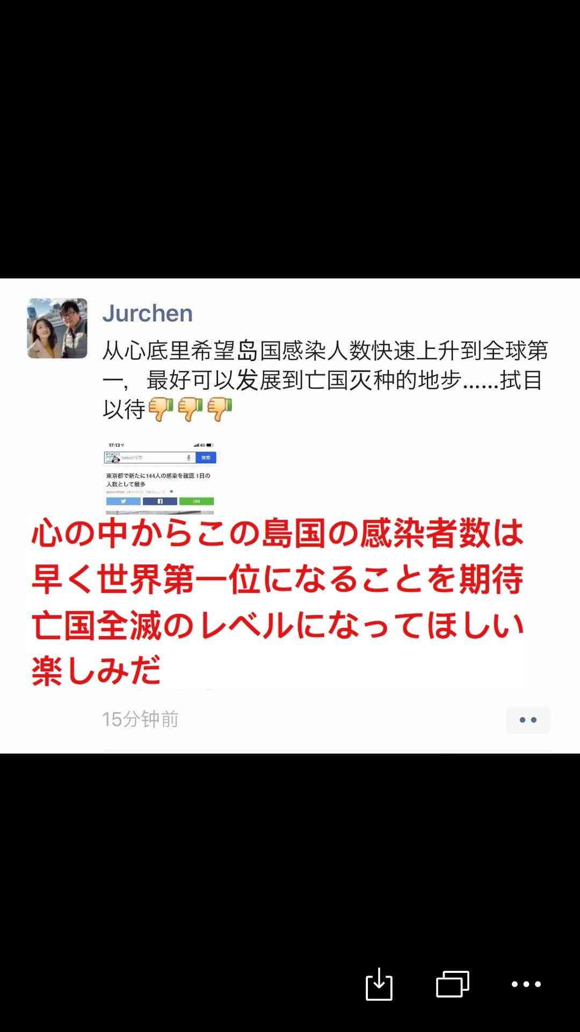This screenshot has height=1032, width=580.
Task: Tap the Chinese post text by Jurchen
Action: tap(325, 379)
